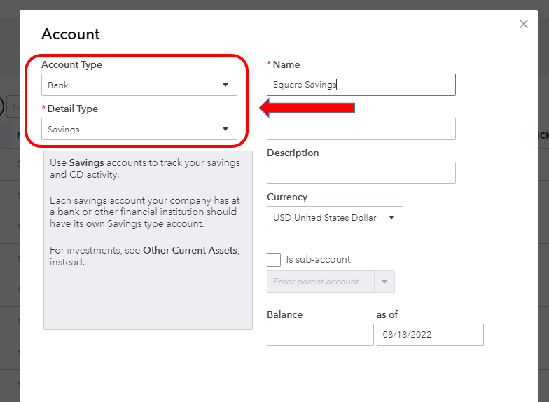Viewport: 549px width, 402px height.
Task: Click the as of date field 08/18/2022
Action: (430, 335)
